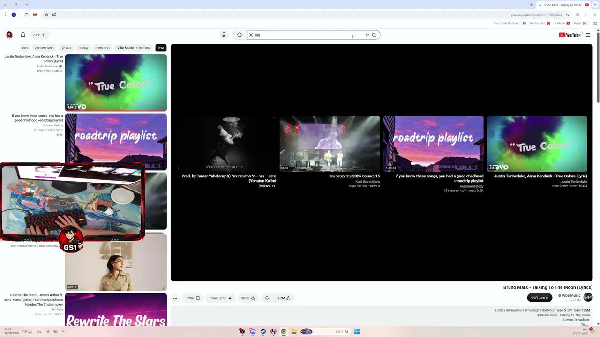This screenshot has height=337, width=600.
Task: Open the Gmail bookmark
Action: [x=580, y=23]
